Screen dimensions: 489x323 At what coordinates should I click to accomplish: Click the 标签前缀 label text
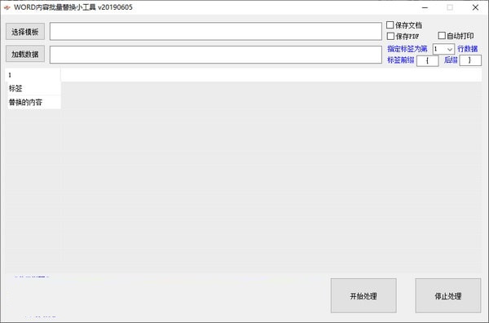(401, 60)
